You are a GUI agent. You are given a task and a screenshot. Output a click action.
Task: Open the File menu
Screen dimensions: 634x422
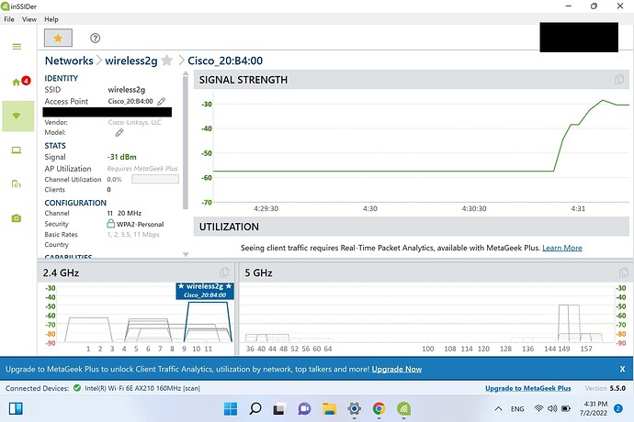(9, 19)
